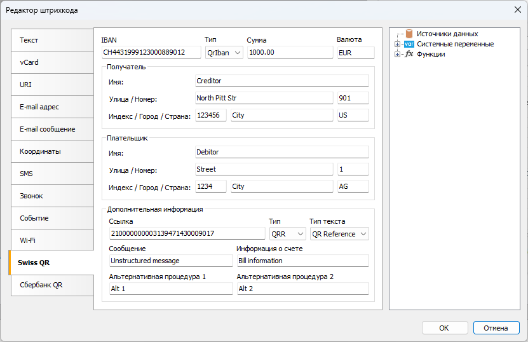Select the Wi-Fi tab
Viewport: 528px width, 342px height.
tap(52, 240)
